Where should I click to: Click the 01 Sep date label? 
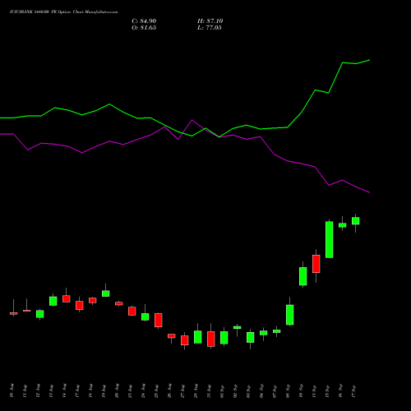pyautogui.click(x=222, y=391)
